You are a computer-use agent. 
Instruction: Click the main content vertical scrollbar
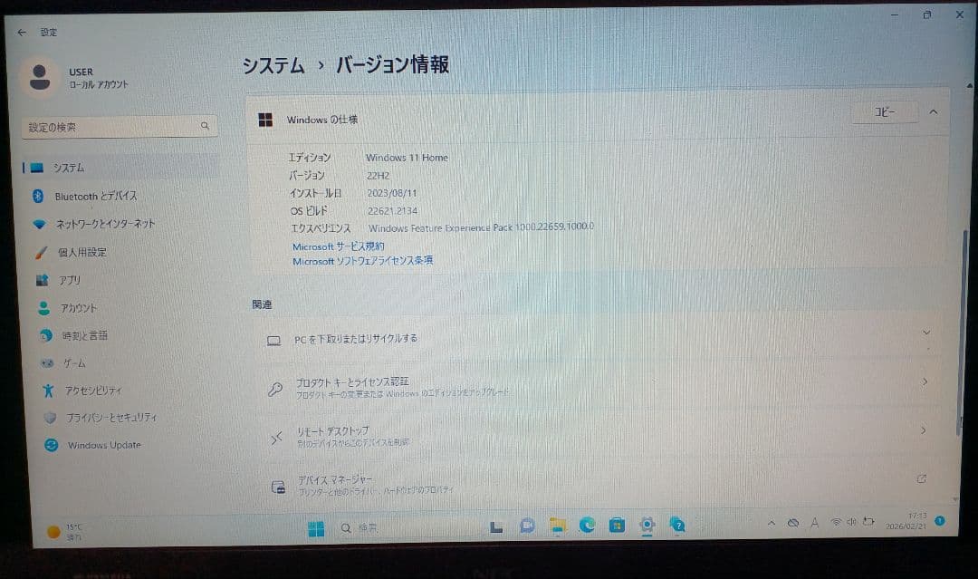962,333
